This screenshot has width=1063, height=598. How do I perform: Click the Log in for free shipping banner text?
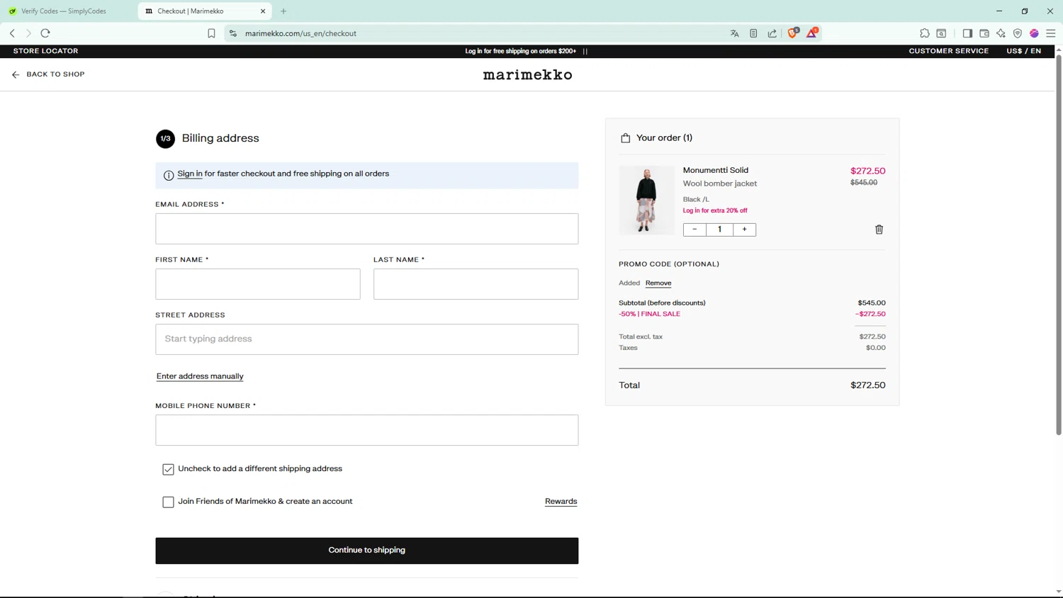pos(520,51)
